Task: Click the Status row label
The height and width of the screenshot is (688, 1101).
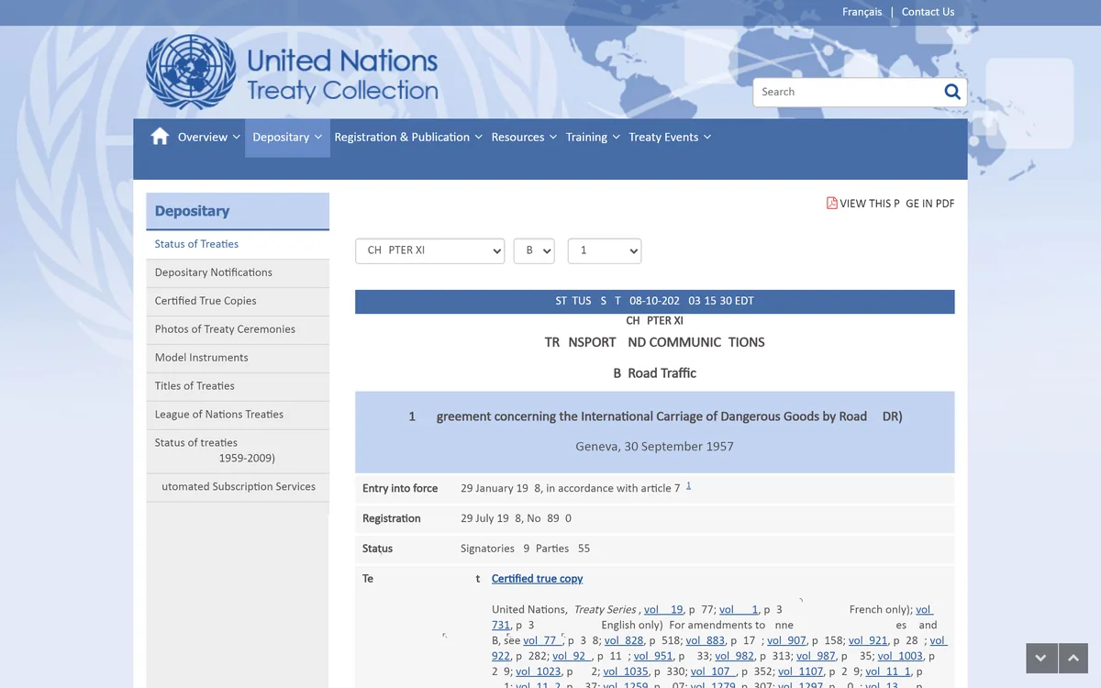Action: tap(377, 549)
